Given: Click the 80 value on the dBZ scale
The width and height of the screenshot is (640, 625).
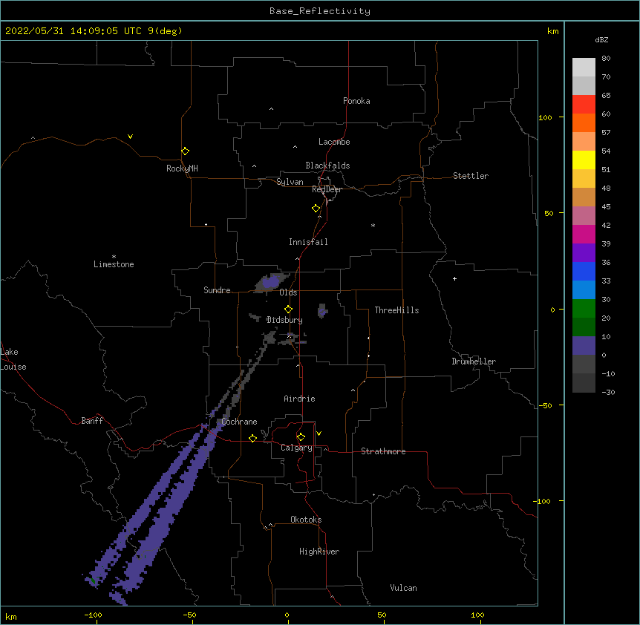Looking at the screenshot, I should (x=606, y=59).
